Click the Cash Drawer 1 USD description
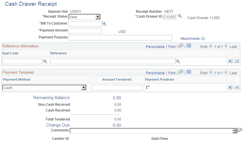 (204, 18)
